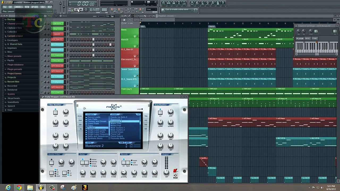340x191 pixels.
Task: Open the HELP menu
Action: pyautogui.click(x=50, y=7)
